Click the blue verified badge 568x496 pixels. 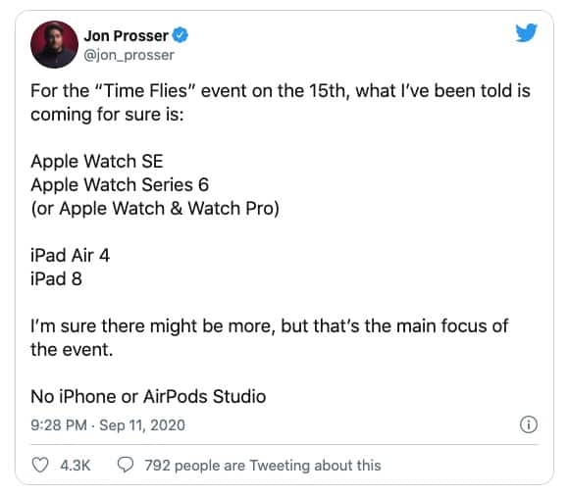(x=181, y=35)
